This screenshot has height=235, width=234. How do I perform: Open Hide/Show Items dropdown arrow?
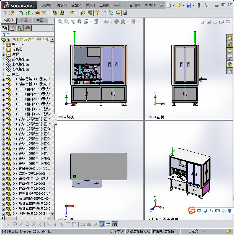pos(111,22)
